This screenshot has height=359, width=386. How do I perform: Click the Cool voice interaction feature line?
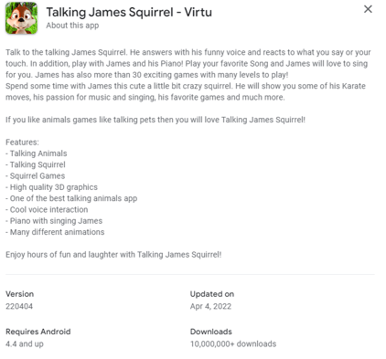(47, 209)
